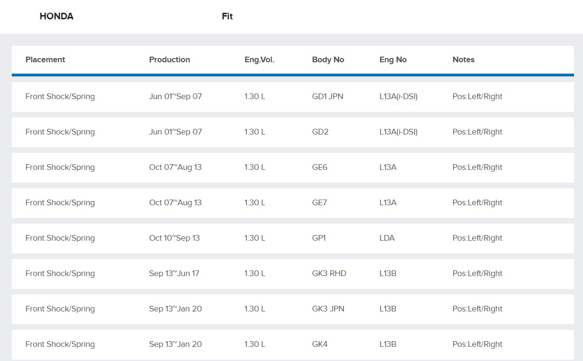
Task: Select the GK3 RHD body entry
Action: pyautogui.click(x=329, y=274)
